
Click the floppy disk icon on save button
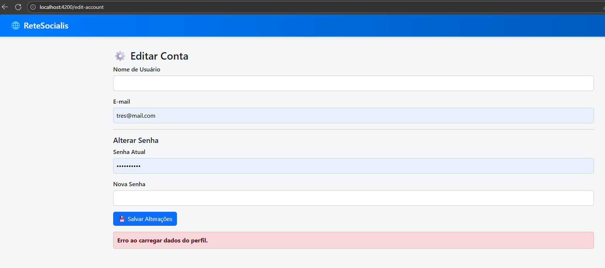point(122,219)
